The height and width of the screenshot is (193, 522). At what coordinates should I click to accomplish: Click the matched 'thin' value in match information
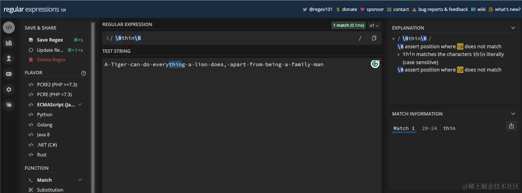tap(449, 128)
